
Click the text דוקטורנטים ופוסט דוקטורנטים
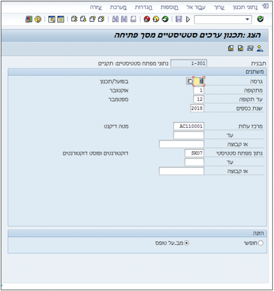click(x=95, y=153)
